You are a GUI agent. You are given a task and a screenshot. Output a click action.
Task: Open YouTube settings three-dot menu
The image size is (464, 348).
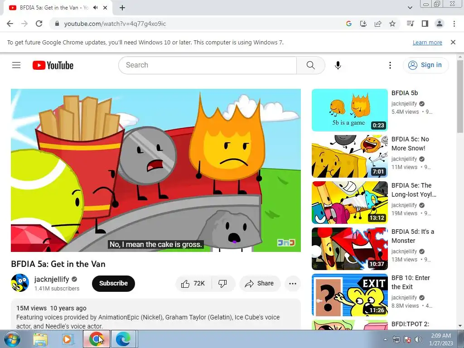pyautogui.click(x=390, y=65)
